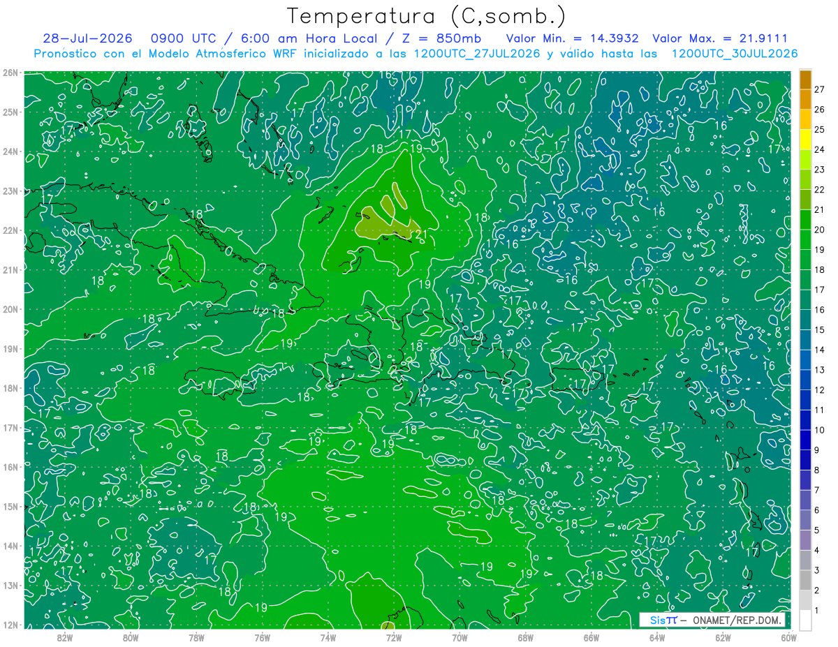The height and width of the screenshot is (647, 838).
Task: Click the "13N" latitude axis label
Action: tap(10, 585)
